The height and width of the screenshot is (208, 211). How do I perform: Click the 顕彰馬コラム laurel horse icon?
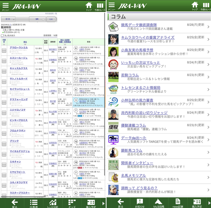point(113,152)
